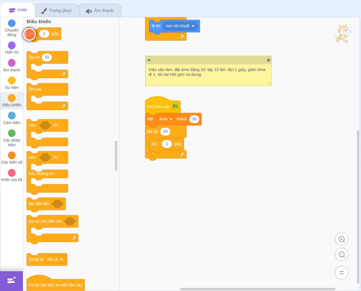Screen dimensions: 361x291
Task: Click the repeat count in workspace 'lặp lại' block
Action: [165, 131]
